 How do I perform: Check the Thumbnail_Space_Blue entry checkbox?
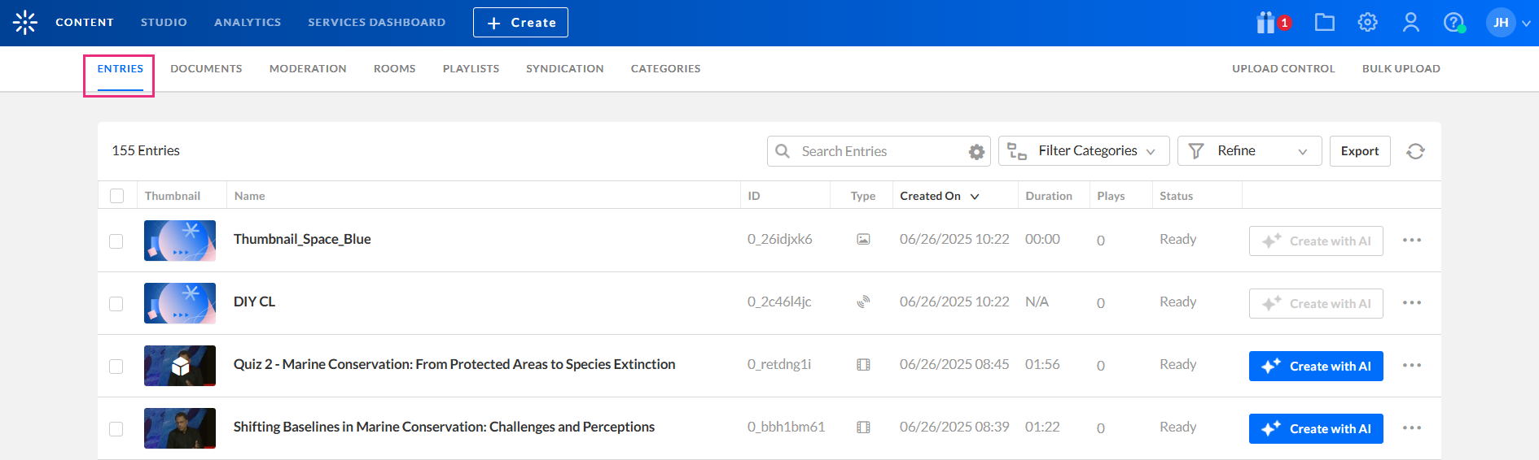[x=116, y=241]
